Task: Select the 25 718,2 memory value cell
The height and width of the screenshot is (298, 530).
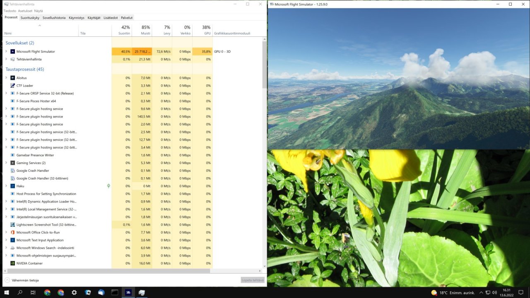Action: pos(142,52)
